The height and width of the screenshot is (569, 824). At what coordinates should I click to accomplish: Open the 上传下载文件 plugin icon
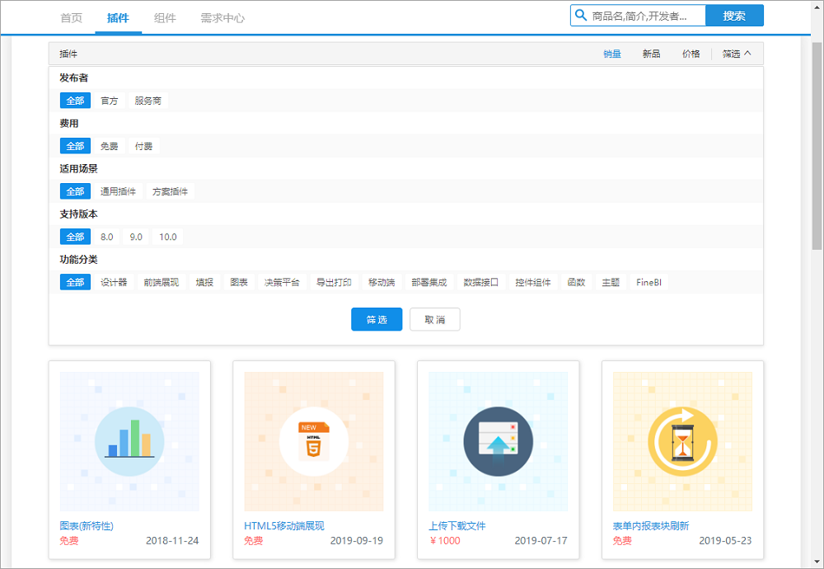coord(498,441)
